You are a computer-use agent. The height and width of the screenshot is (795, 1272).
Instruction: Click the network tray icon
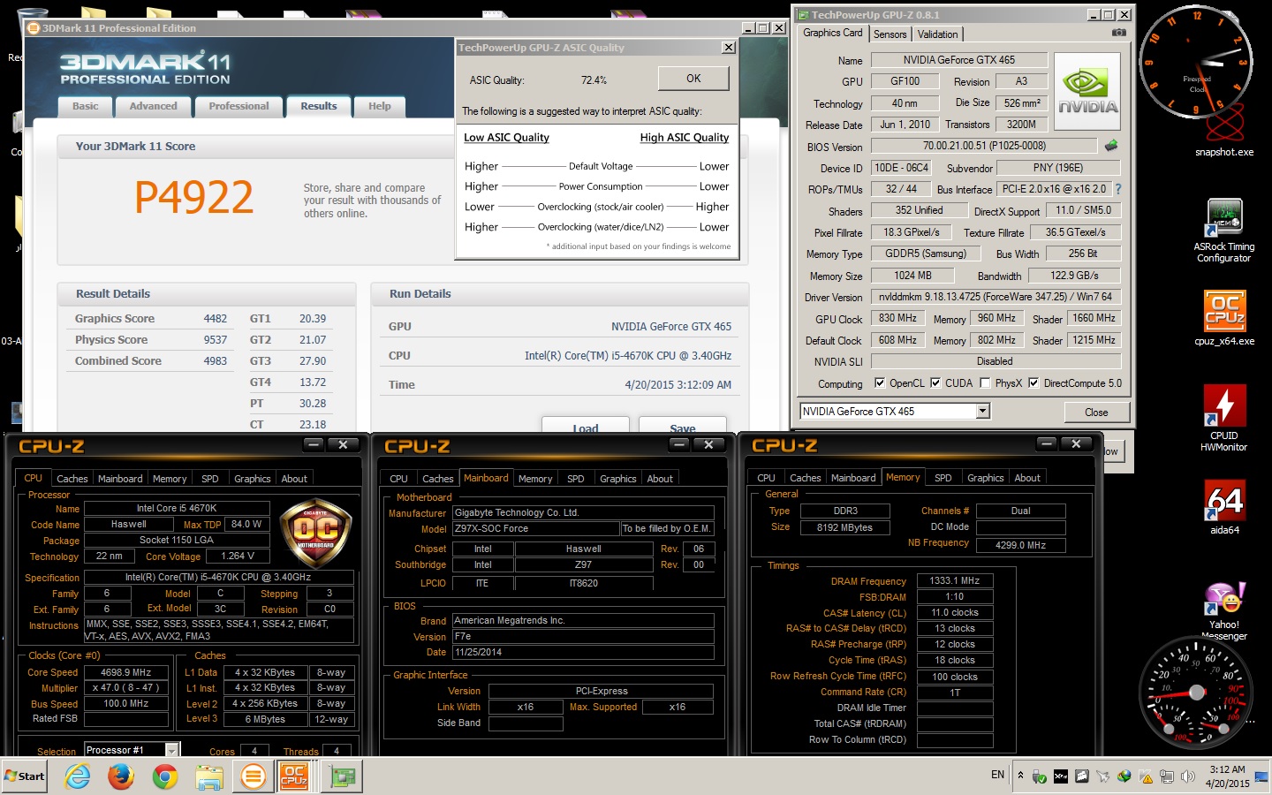tap(1167, 776)
